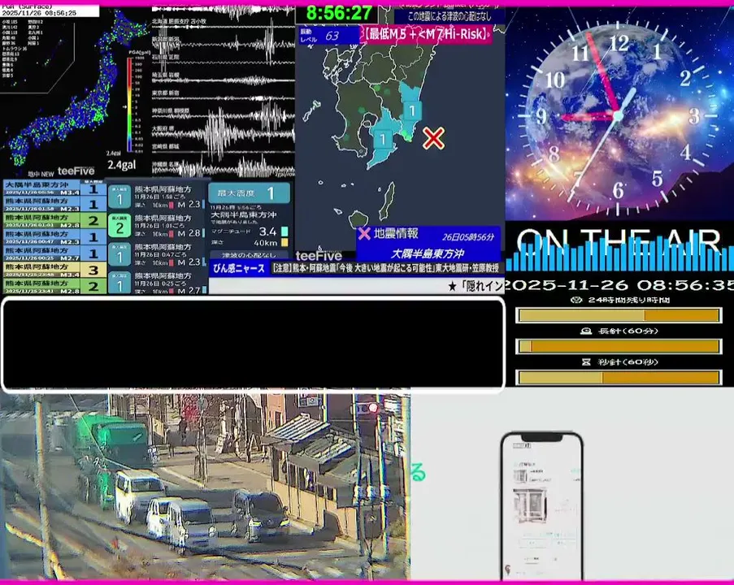Screen dimensions: 734x585
Task: Select 熊本県阿蘇地方 01:01 M2.8 history row
Action: coord(54,220)
